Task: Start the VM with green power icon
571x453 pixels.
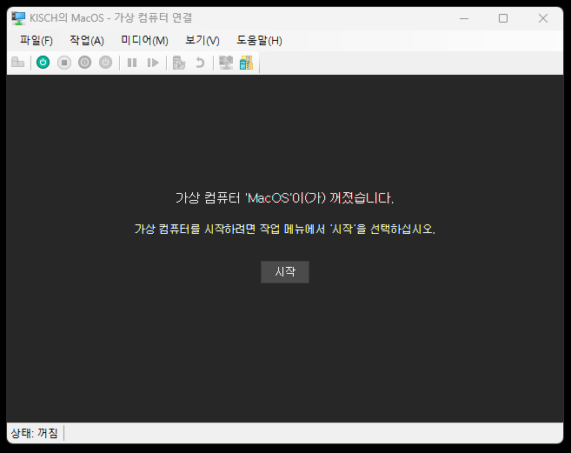Action: (43, 63)
